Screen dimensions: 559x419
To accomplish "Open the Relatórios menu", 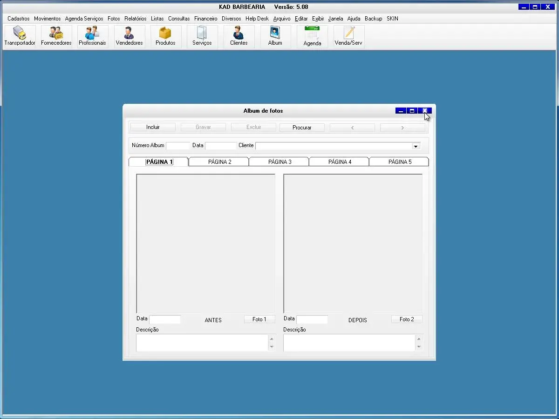I will (135, 19).
